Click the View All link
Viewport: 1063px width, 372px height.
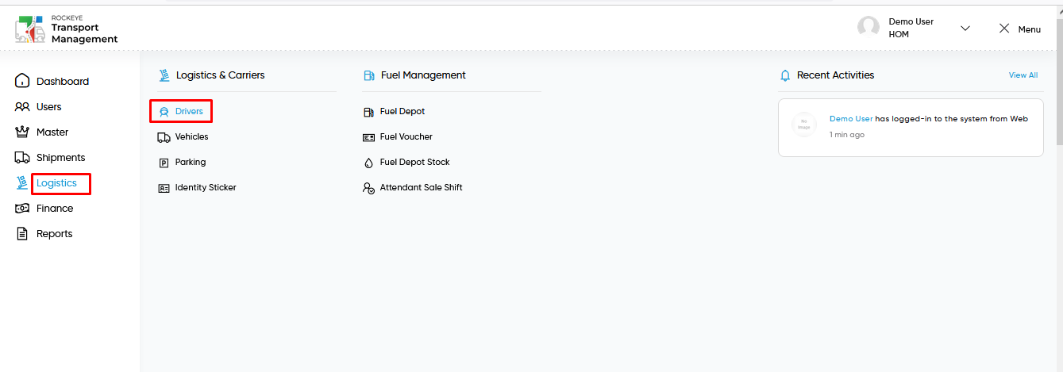(1023, 75)
